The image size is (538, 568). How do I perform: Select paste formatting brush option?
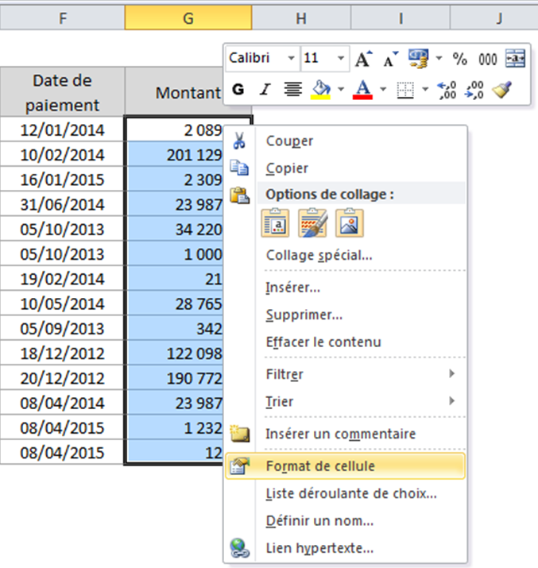[x=312, y=223]
